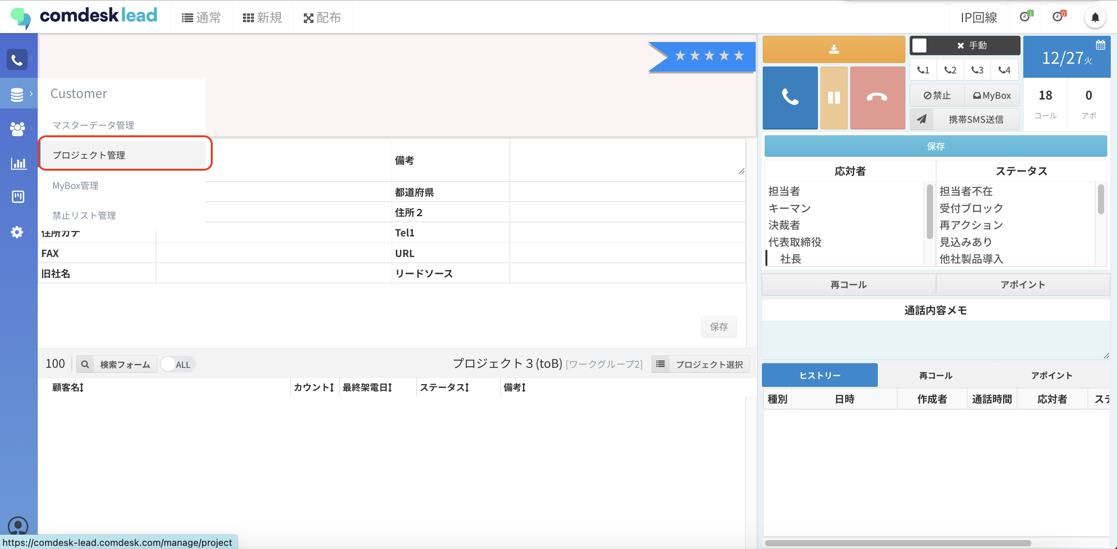Open the notification bell
The height and width of the screenshot is (549, 1117).
pyautogui.click(x=1094, y=18)
